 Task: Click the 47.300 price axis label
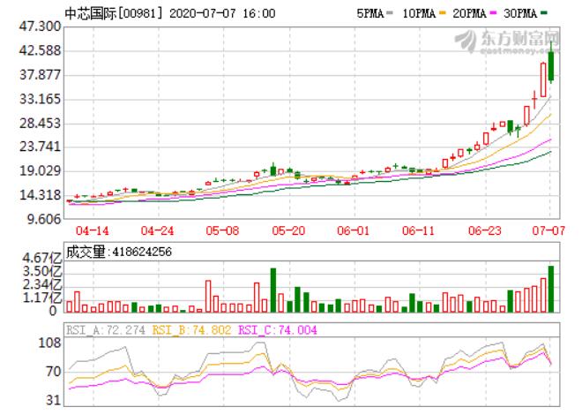(40, 26)
